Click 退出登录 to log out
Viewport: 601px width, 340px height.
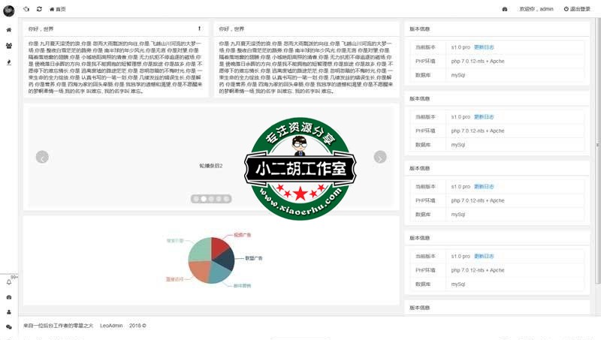click(577, 9)
